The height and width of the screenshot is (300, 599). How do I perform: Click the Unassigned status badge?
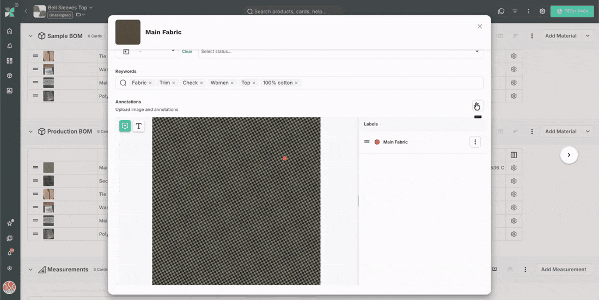pos(60,15)
